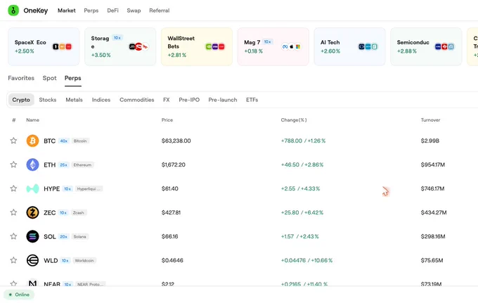The image size is (478, 303).
Task: Mark WLD as favorite with star
Action: tap(13, 260)
